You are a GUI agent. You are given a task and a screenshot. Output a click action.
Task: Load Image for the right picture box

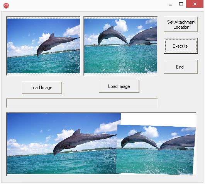click(x=119, y=86)
